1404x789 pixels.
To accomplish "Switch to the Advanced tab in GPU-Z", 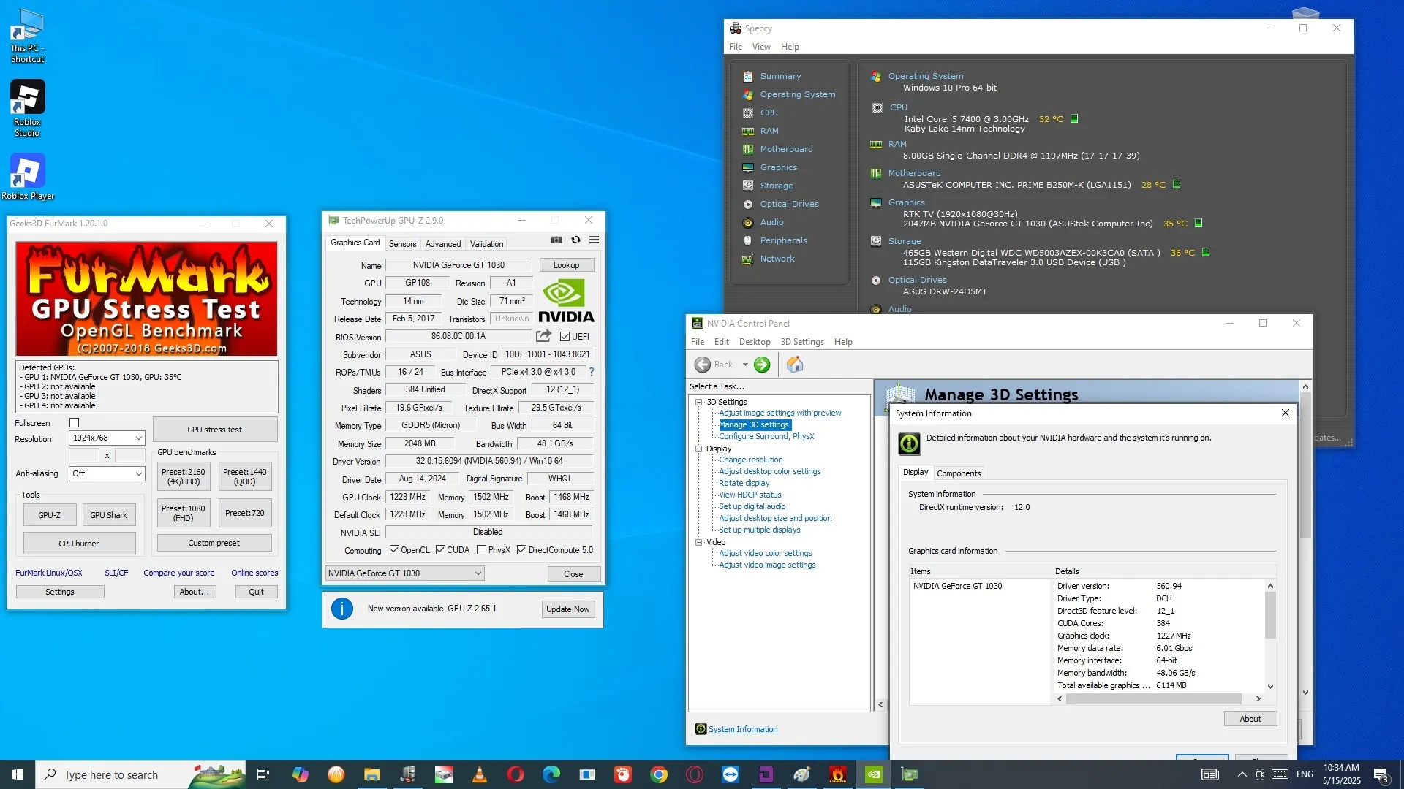I will click(443, 244).
